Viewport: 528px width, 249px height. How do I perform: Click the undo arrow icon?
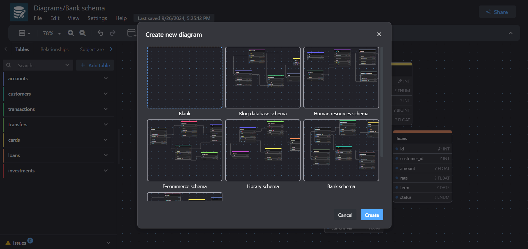click(100, 33)
